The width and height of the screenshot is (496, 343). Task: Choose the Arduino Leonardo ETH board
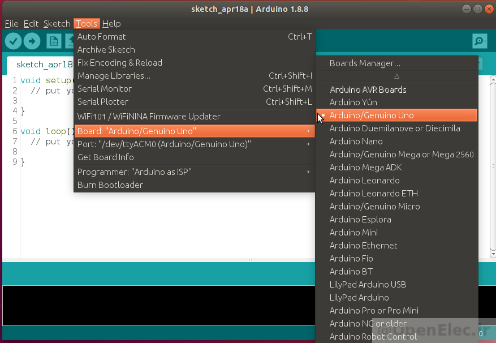pos(396,193)
